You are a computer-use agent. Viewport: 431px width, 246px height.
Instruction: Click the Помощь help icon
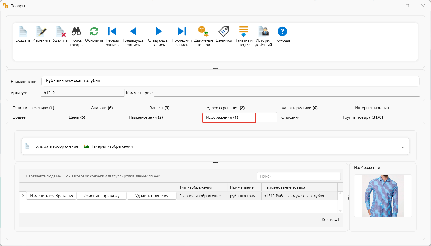tap(282, 31)
